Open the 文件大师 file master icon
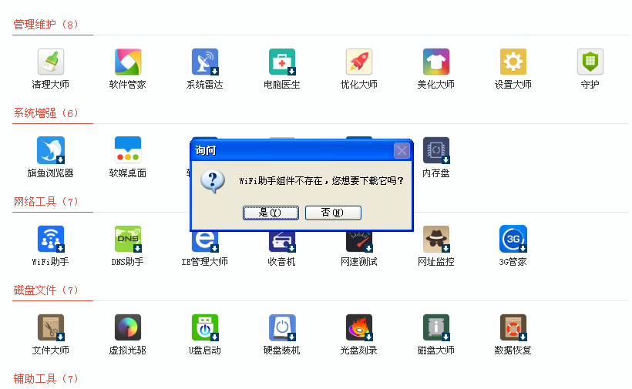The width and height of the screenshot is (632, 389). pyautogui.click(x=51, y=327)
